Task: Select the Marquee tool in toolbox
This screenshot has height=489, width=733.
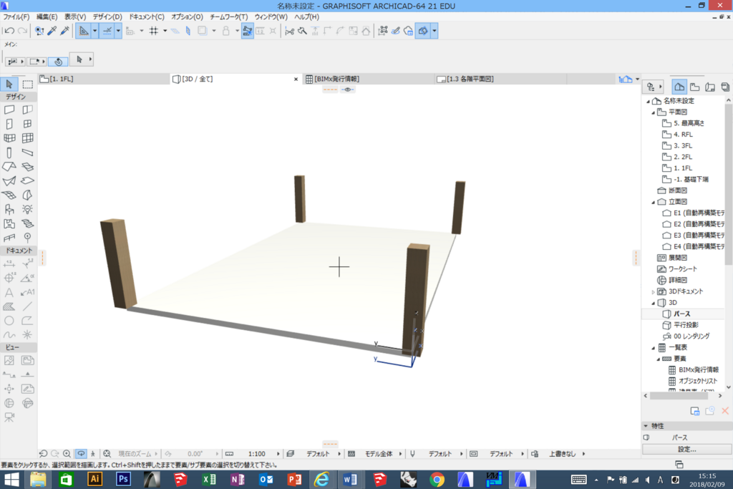Action: tap(28, 84)
